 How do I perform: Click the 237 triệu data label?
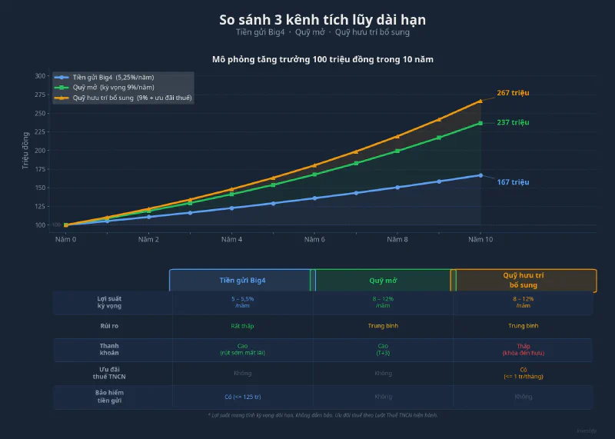pos(513,122)
